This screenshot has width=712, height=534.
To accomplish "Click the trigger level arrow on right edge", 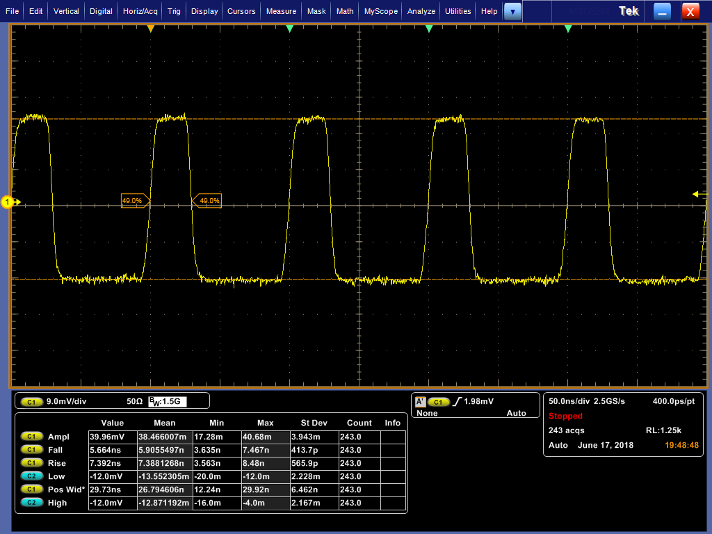I will pos(695,194).
